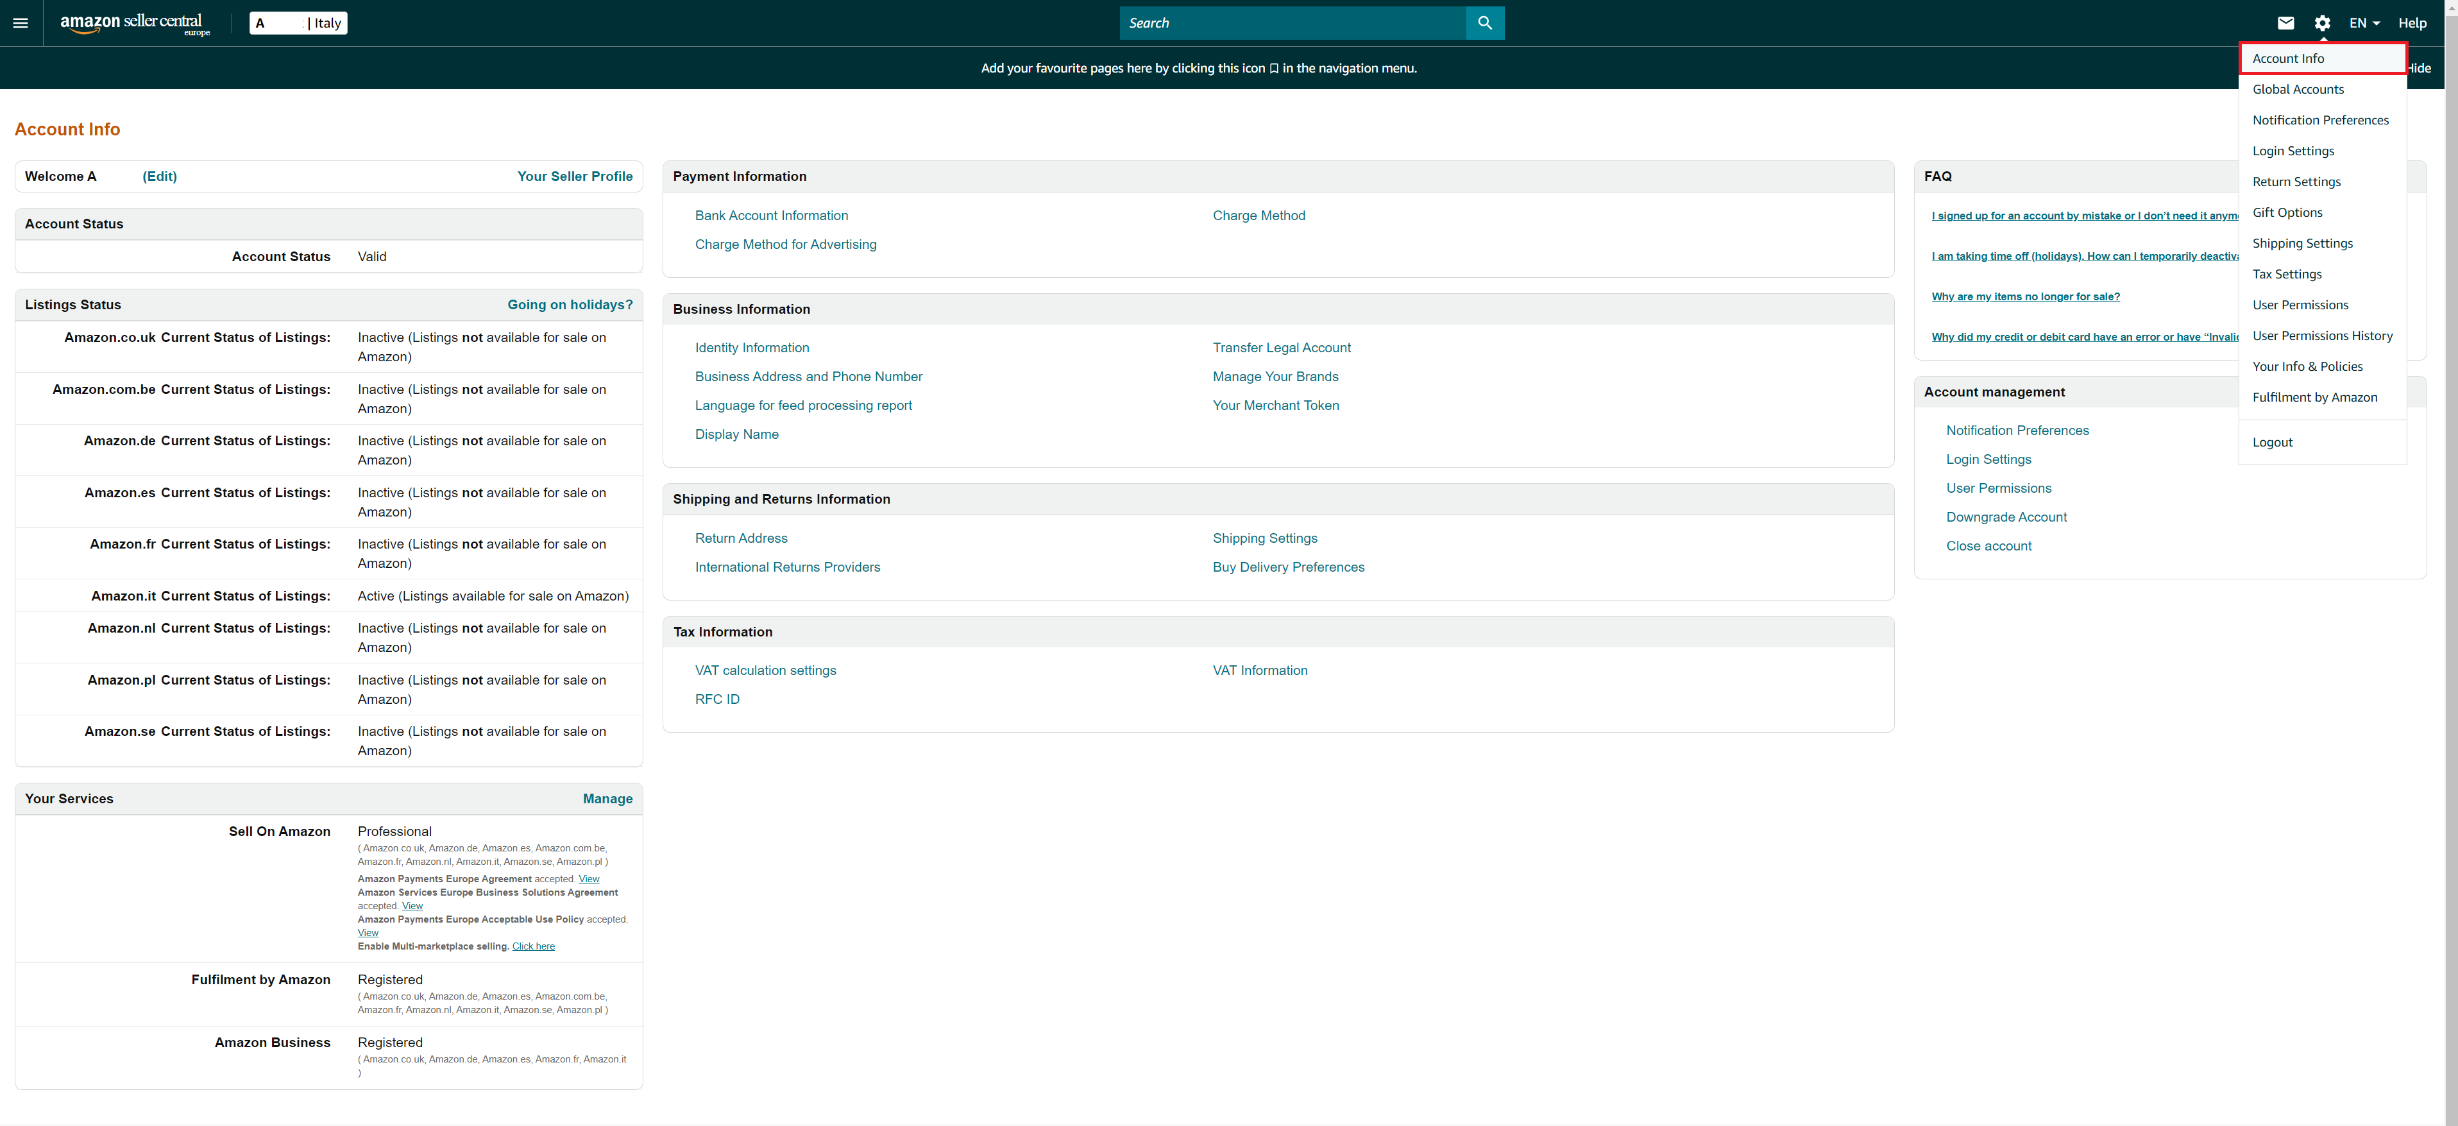
Task: Click the search magnifier button
Action: pyautogui.click(x=1484, y=23)
